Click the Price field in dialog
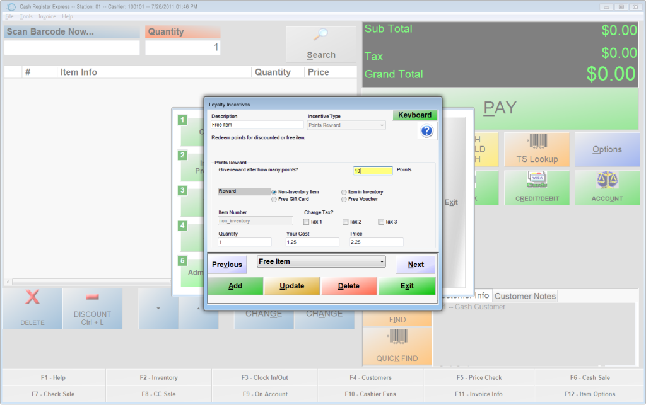646x405 pixels. [376, 242]
